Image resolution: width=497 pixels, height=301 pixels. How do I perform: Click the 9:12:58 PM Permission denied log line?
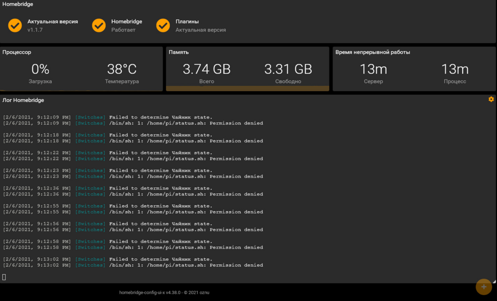click(133, 247)
